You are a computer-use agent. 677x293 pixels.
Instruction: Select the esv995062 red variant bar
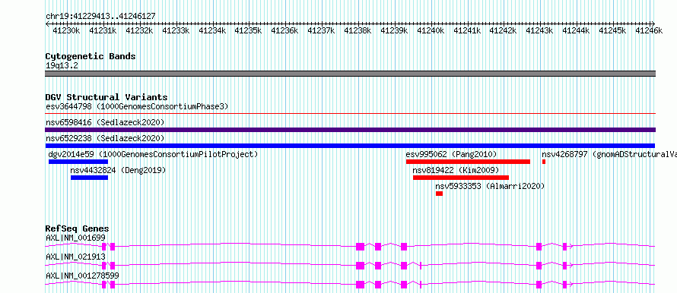point(468,162)
